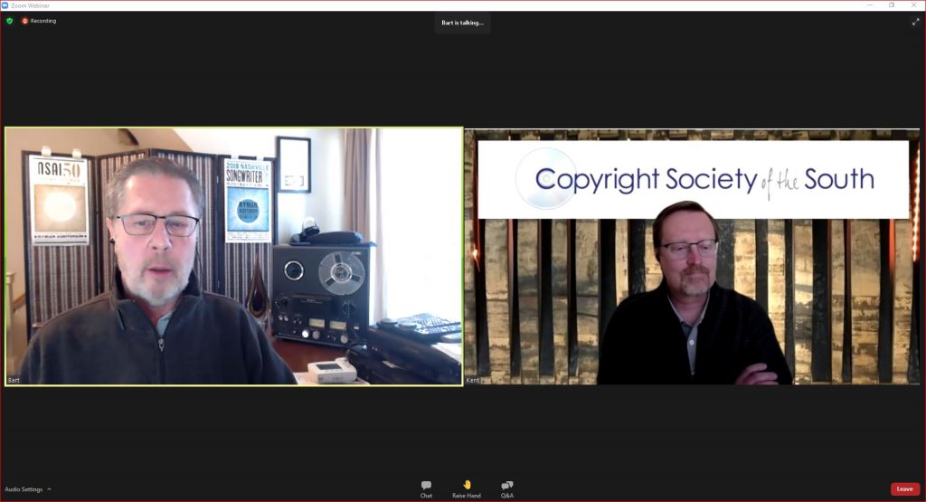Click the 'Bart is talking...' notice
This screenshot has width=926, height=502.
[462, 23]
